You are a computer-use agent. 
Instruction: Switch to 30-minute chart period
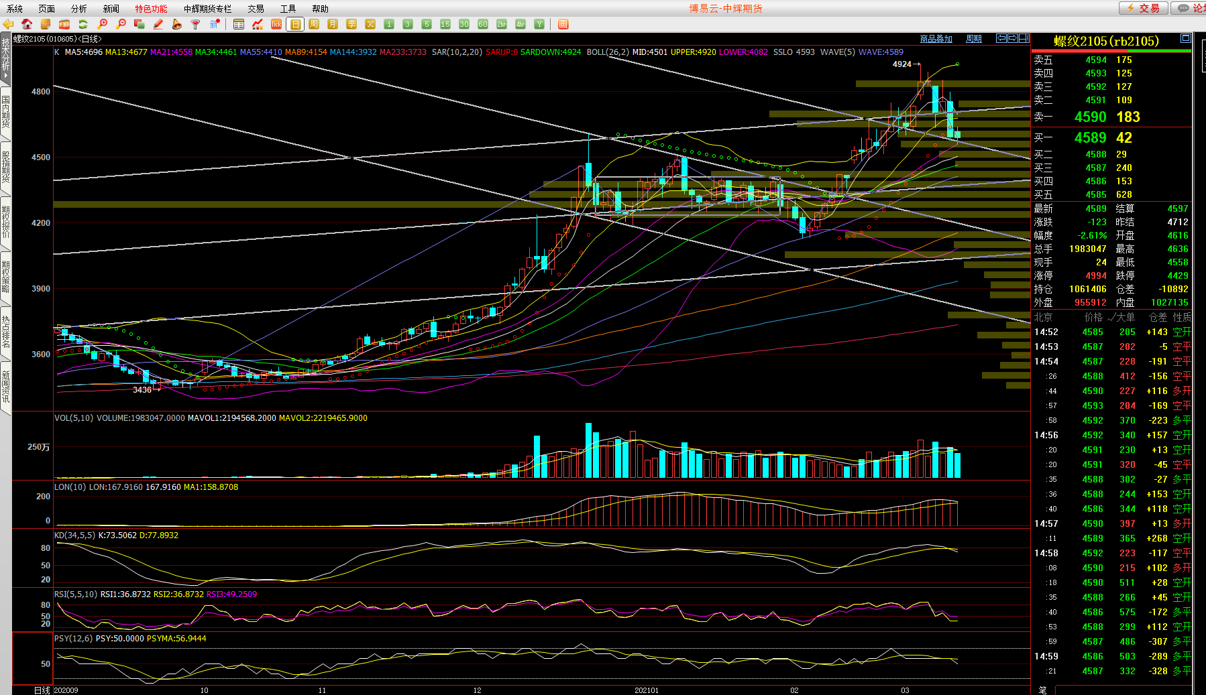coord(464,24)
